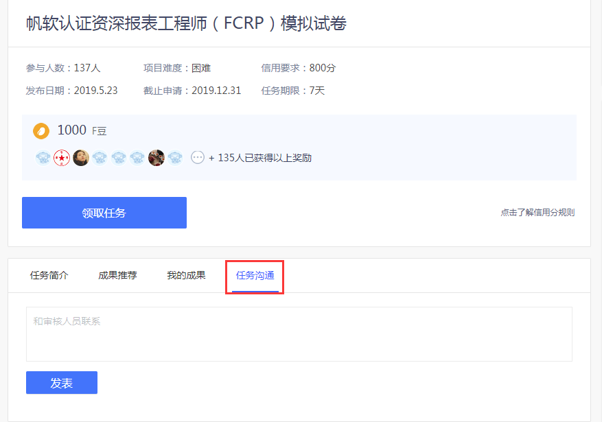Switch to the 成果推荐 tab

click(117, 275)
